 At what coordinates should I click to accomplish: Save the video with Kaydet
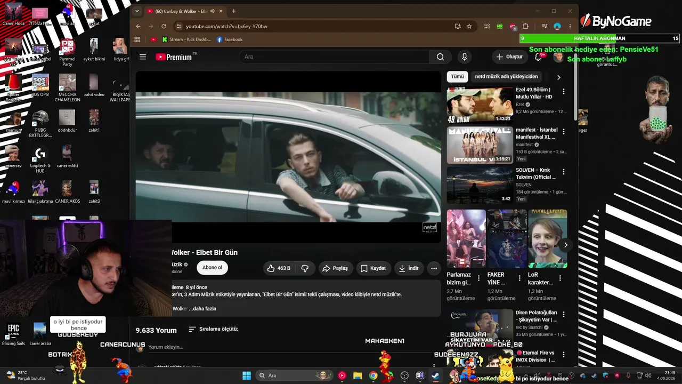(x=373, y=268)
